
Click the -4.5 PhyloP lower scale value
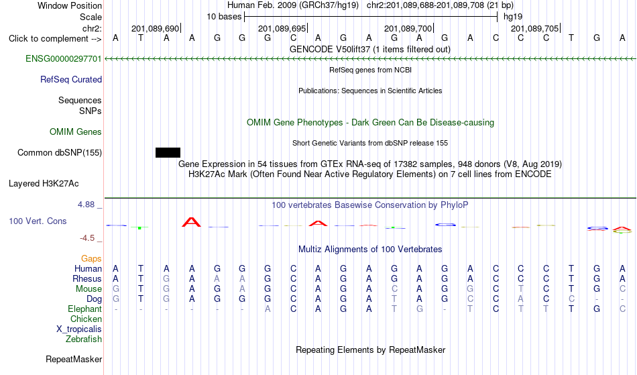tap(87, 238)
